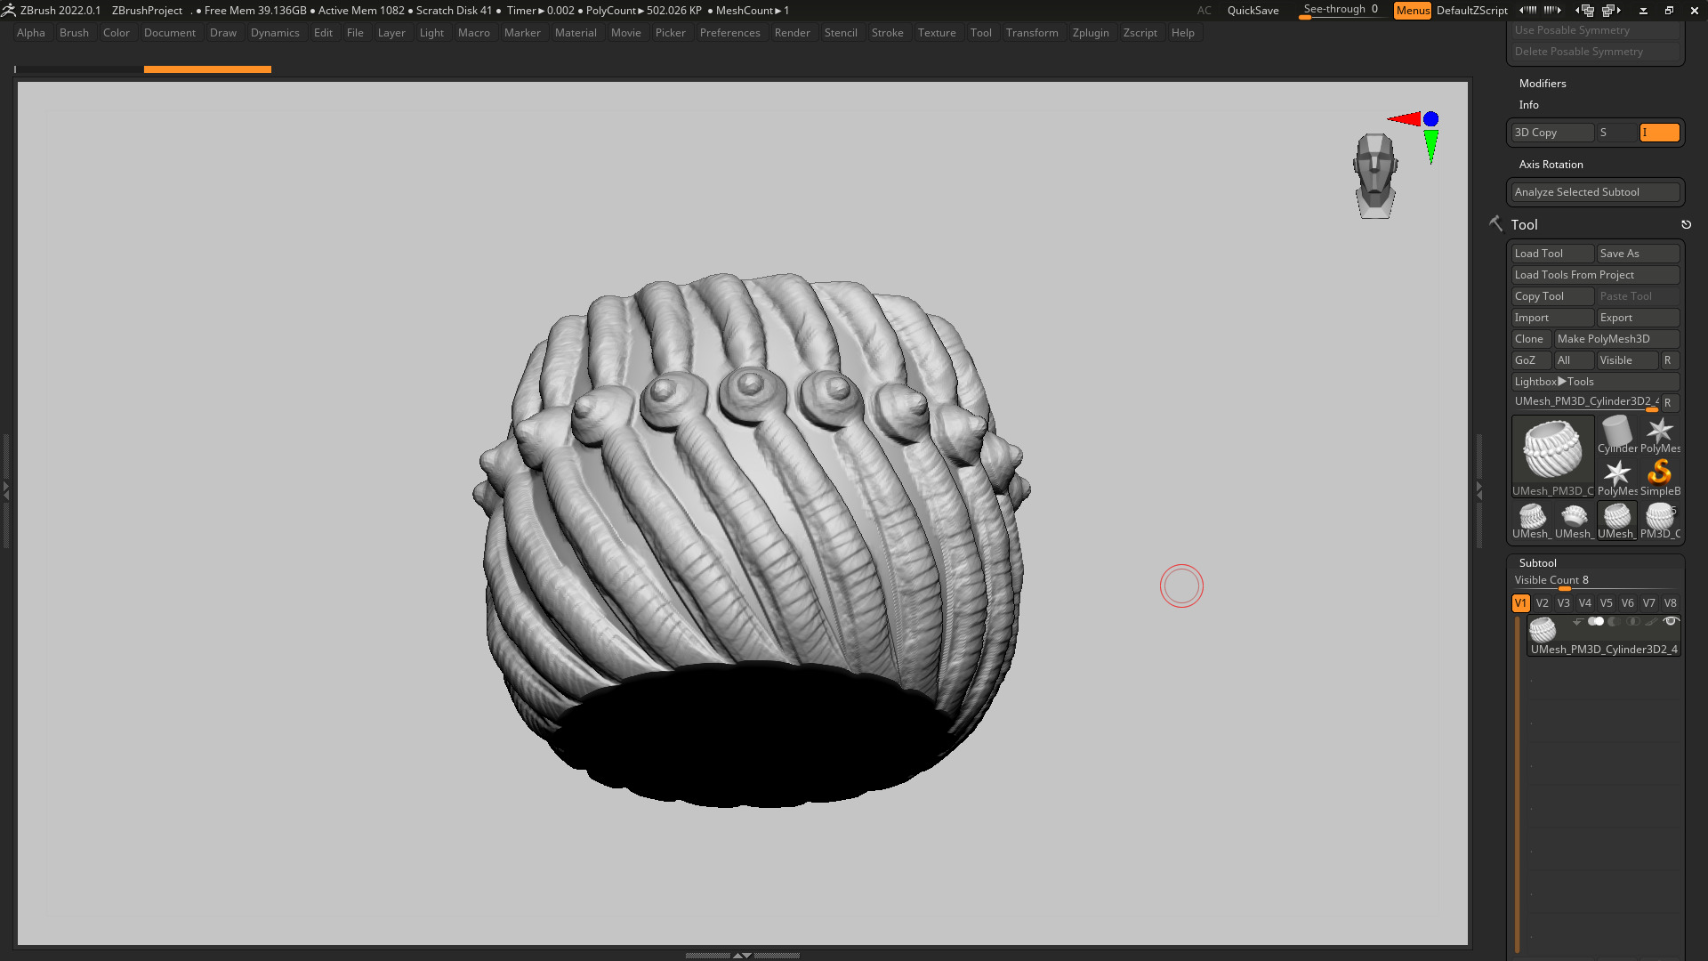This screenshot has height=961, width=1708.
Task: Open the large UMesh_PM3D_C current tool thumbnail
Action: [1552, 456]
